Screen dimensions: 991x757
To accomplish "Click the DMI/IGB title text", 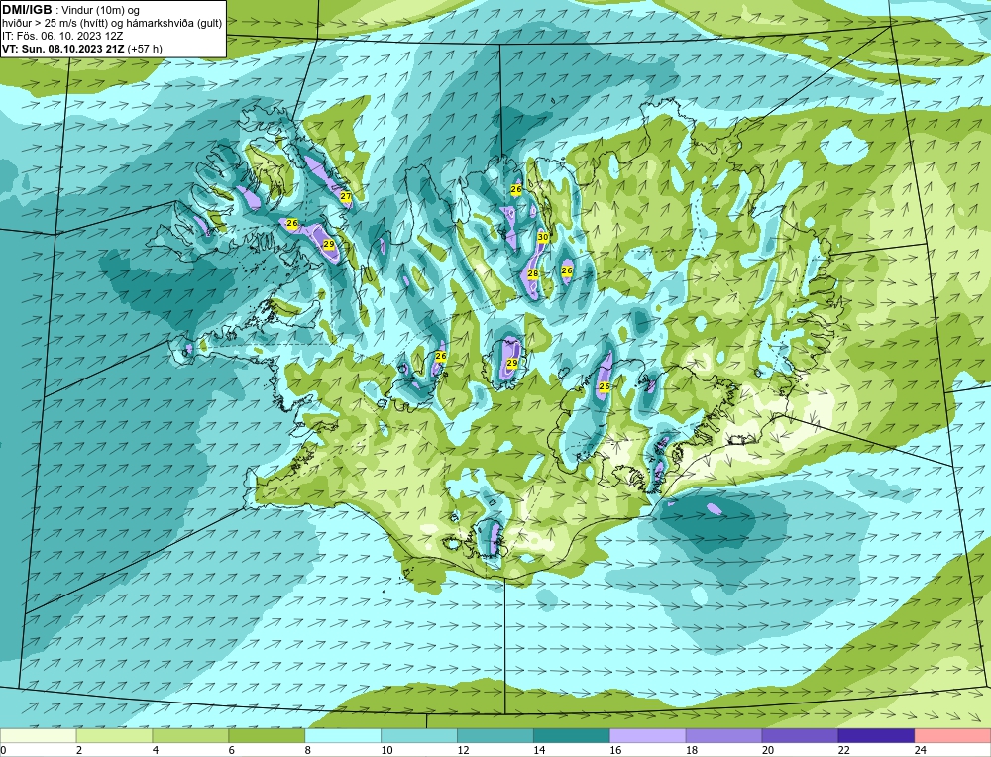I will [x=27, y=10].
